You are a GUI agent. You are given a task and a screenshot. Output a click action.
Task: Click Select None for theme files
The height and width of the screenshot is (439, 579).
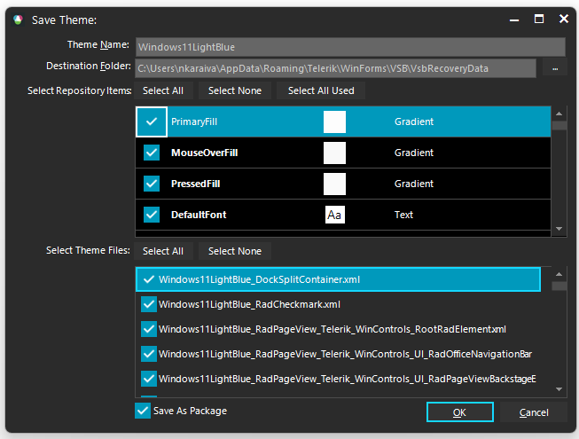pyautogui.click(x=235, y=251)
